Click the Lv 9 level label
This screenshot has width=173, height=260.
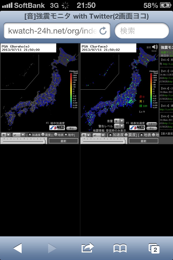click(142, 112)
